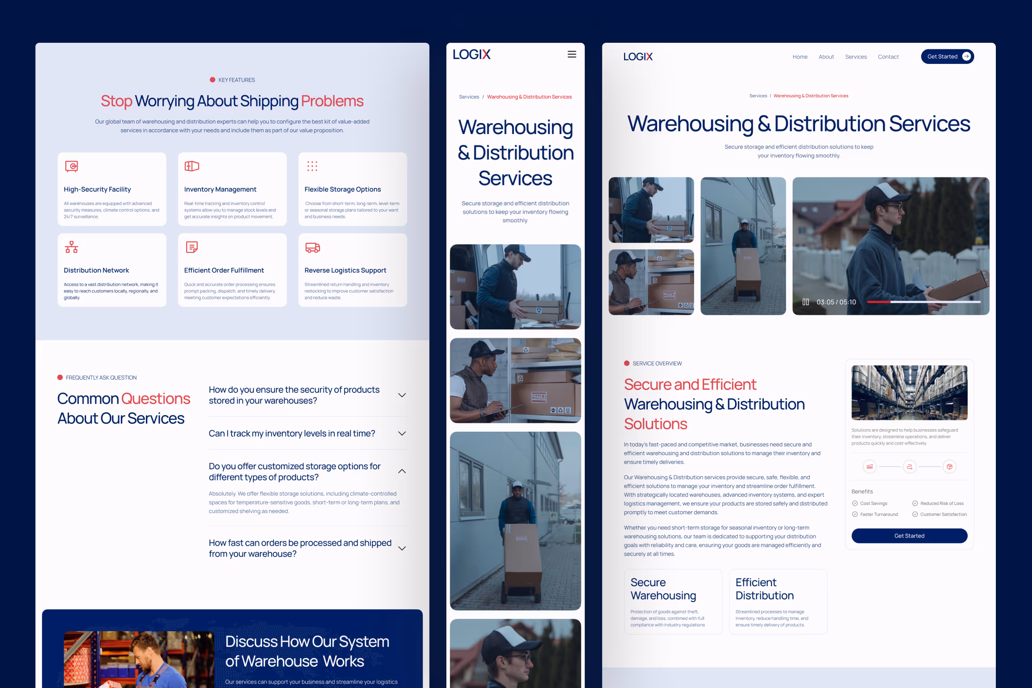Image resolution: width=1032 pixels, height=688 pixels.
Task: Collapse the customized storage options answer
Action: click(402, 471)
